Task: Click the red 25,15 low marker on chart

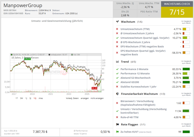Action: (94, 88)
